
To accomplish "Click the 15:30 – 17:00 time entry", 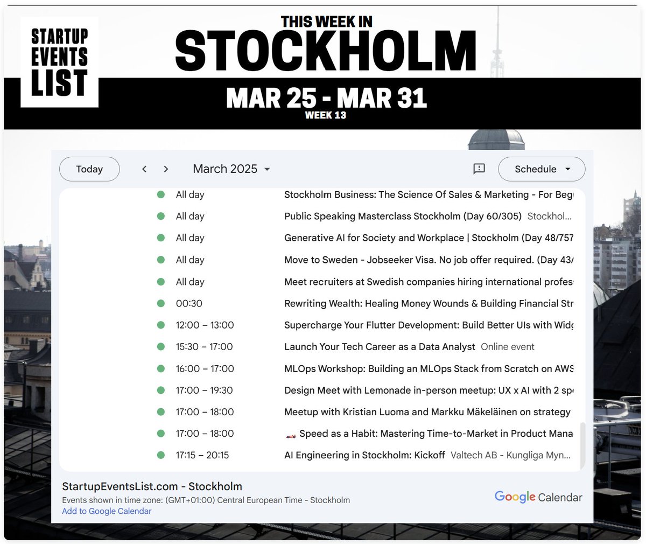I will [204, 347].
